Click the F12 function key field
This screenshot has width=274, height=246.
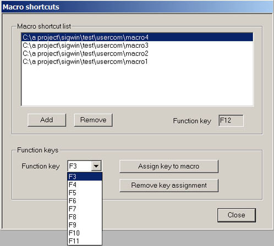(x=231, y=121)
